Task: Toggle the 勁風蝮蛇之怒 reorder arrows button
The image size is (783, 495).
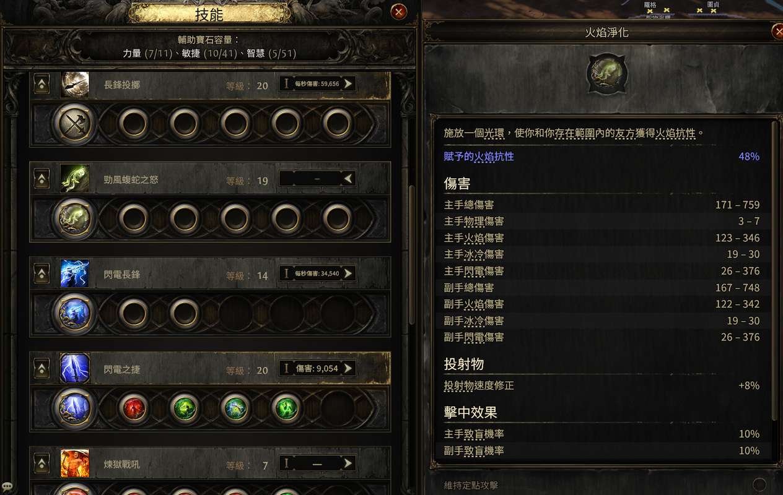Action: coord(42,179)
